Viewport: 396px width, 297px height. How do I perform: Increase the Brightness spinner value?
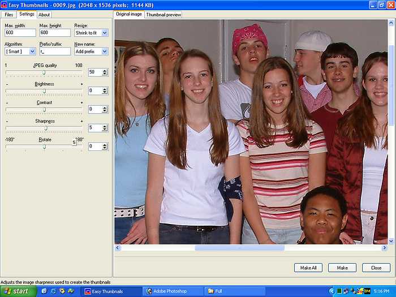[105, 89]
